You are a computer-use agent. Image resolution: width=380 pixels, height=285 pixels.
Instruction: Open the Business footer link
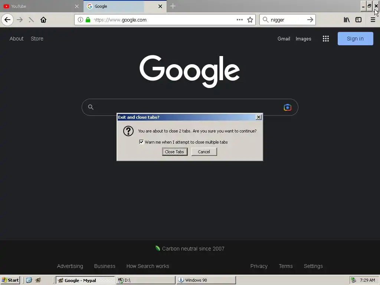pos(105,266)
